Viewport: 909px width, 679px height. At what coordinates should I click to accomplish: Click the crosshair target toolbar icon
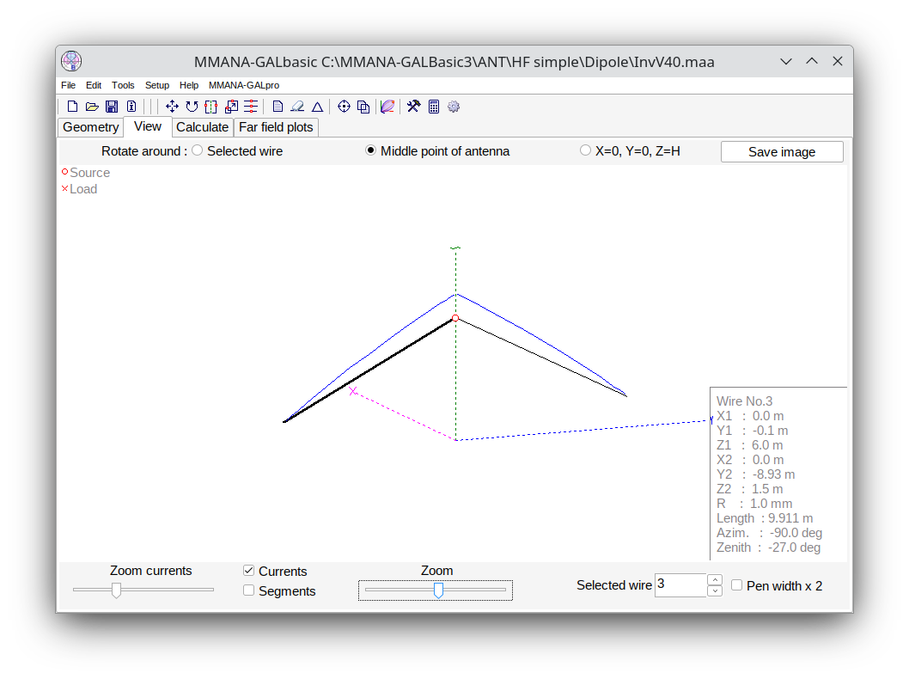click(x=344, y=107)
